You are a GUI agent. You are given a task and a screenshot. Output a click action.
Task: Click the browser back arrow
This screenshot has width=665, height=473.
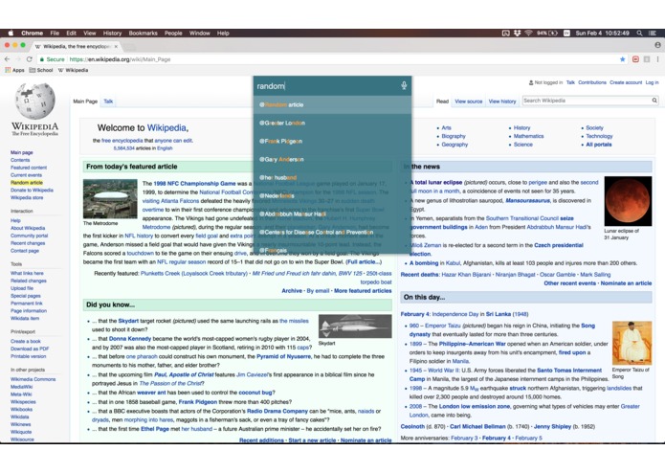[8, 59]
